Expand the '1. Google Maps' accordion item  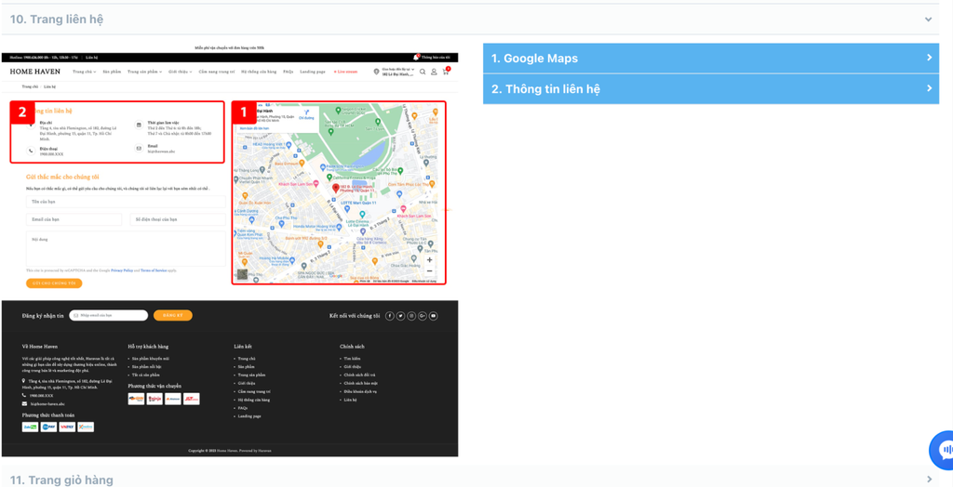[x=710, y=59]
